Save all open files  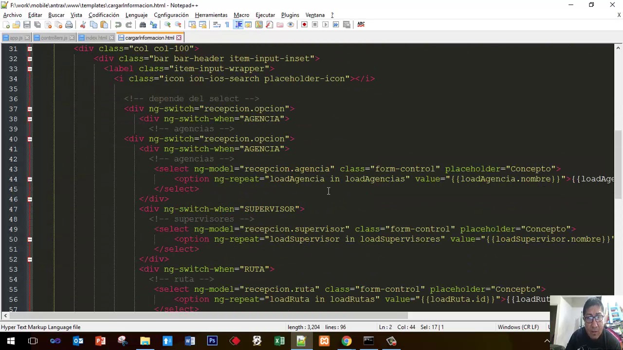(37, 25)
